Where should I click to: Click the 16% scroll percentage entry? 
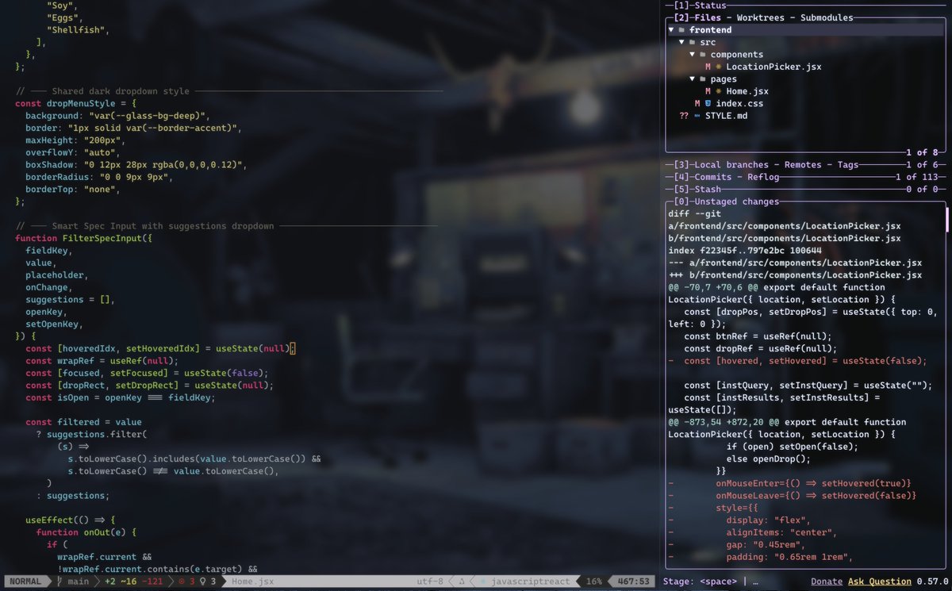click(593, 581)
